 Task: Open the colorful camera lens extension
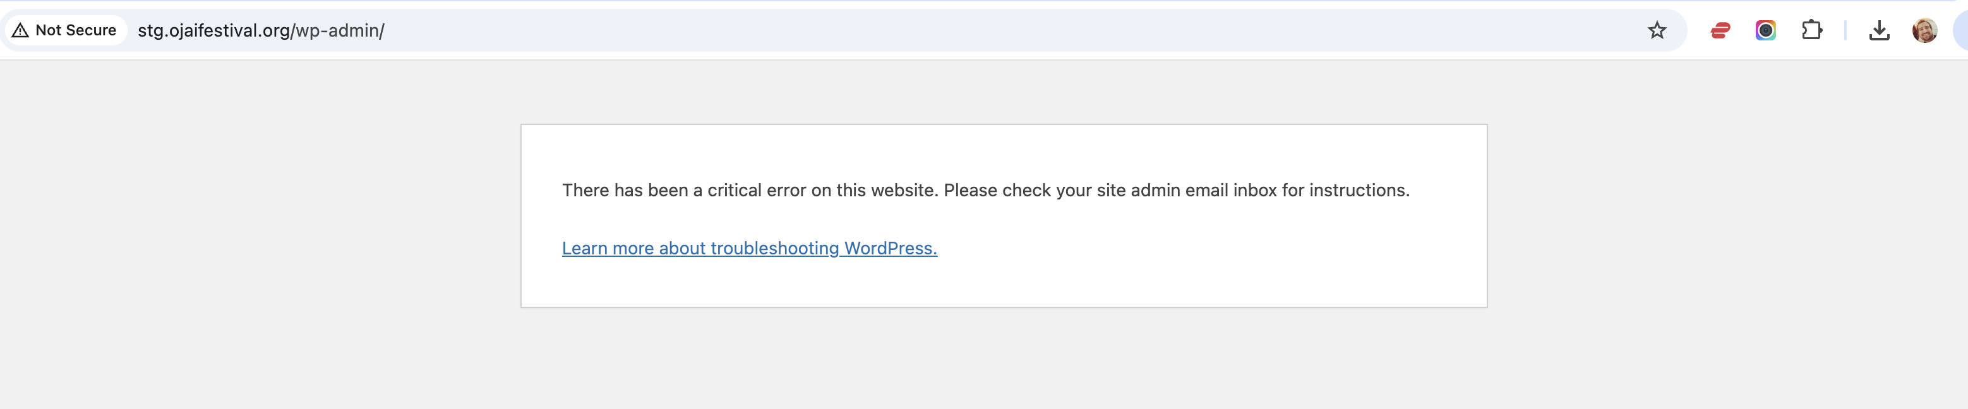tap(1765, 30)
